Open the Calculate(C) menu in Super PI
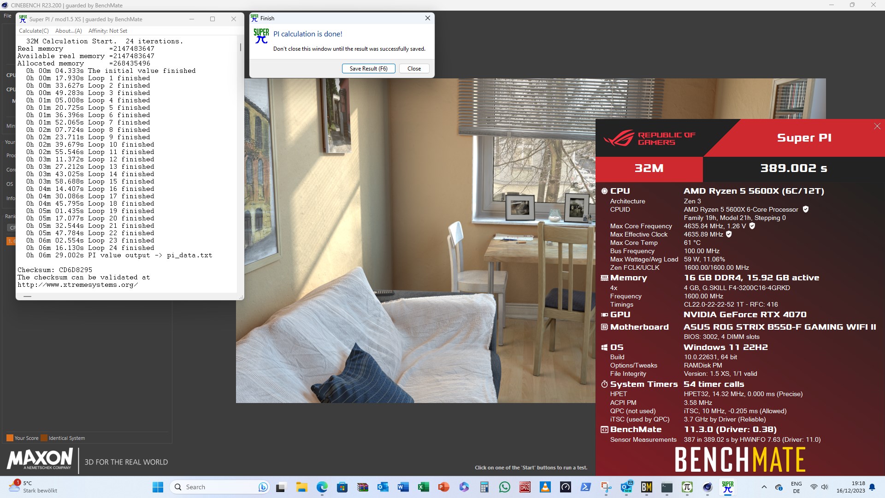885x498 pixels. tap(34, 31)
